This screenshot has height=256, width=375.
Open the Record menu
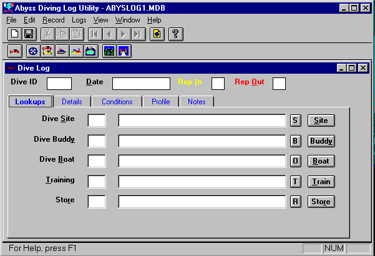coord(54,20)
